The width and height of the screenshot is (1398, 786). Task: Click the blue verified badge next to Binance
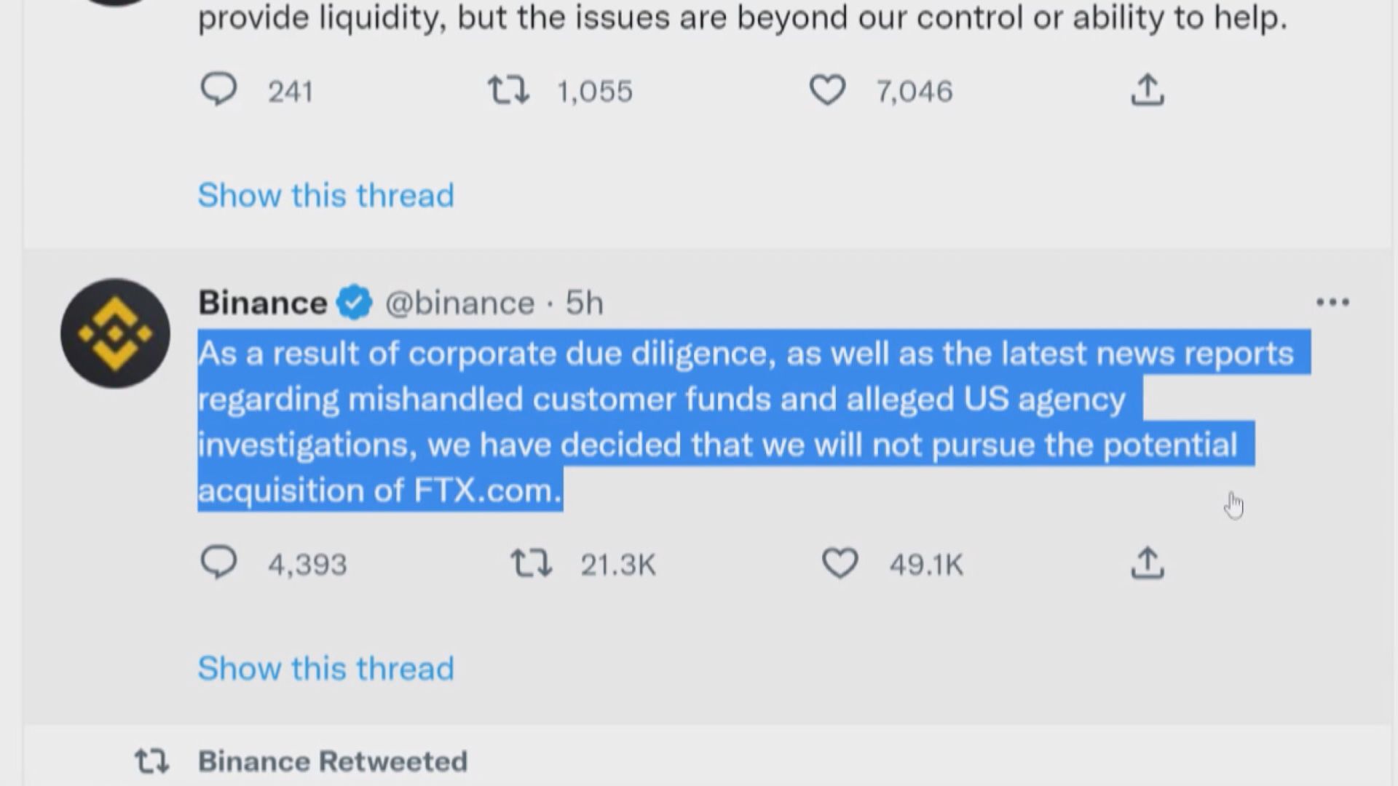(355, 303)
